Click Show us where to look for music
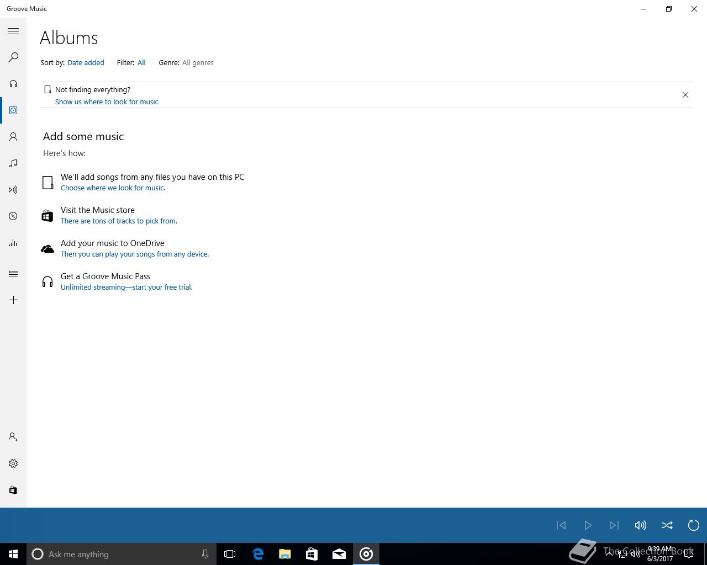The image size is (707, 565). (107, 102)
